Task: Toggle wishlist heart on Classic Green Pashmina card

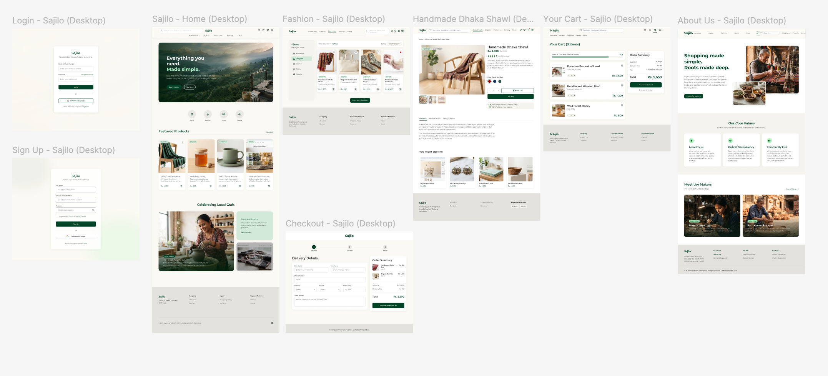Action: point(183,142)
